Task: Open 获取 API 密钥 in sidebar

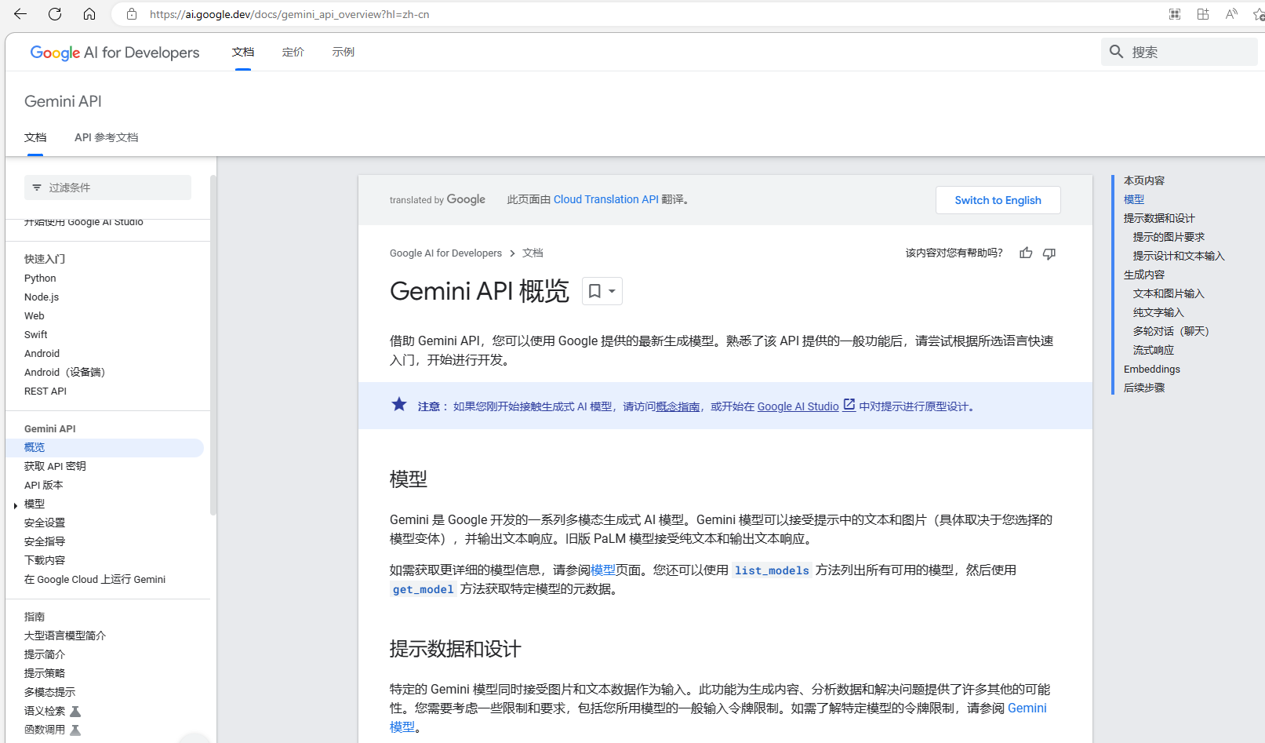Action: [x=55, y=466]
